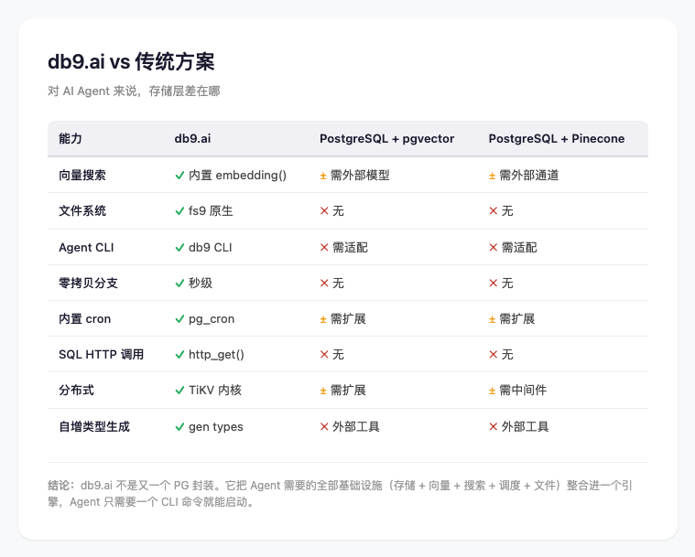Viewport: 695px width, 557px height.
Task: Click the title "db9.ai vs 传统方案"
Action: (x=131, y=61)
